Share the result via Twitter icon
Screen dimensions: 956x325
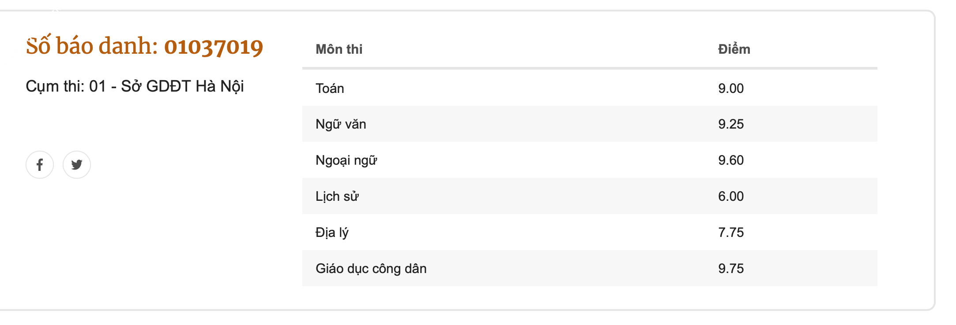point(77,165)
